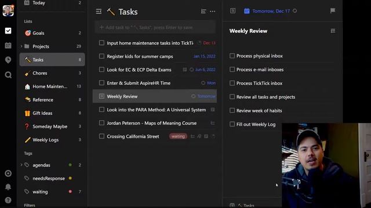
Task: Select the red-dot waiting tag in sidebar
Action: pos(52,192)
